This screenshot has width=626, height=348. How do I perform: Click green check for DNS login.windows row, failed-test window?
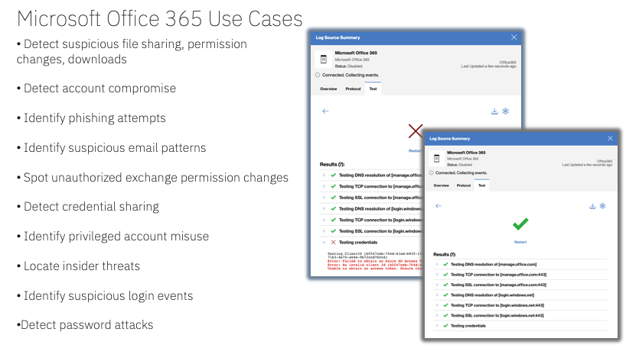334,208
